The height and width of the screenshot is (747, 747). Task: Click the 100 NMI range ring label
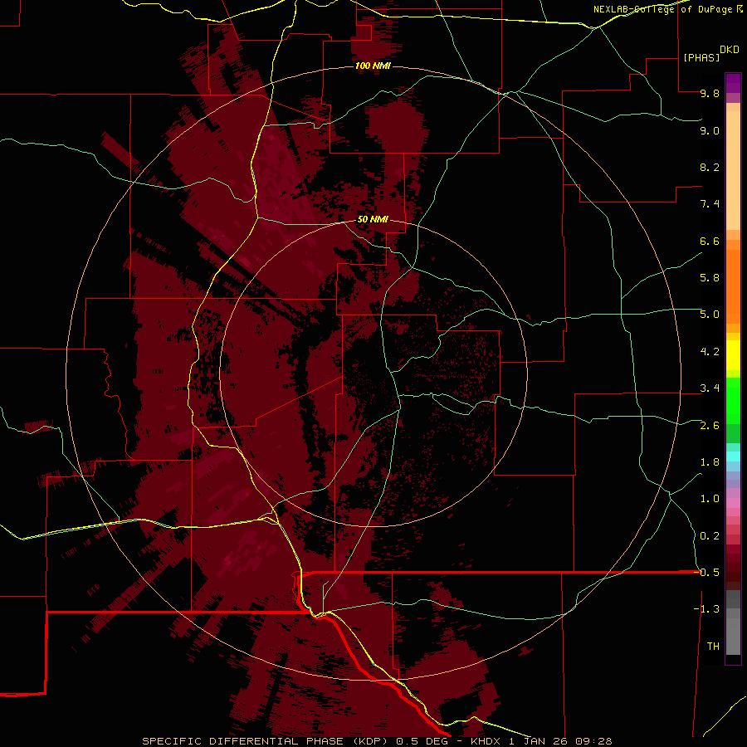[x=373, y=66]
